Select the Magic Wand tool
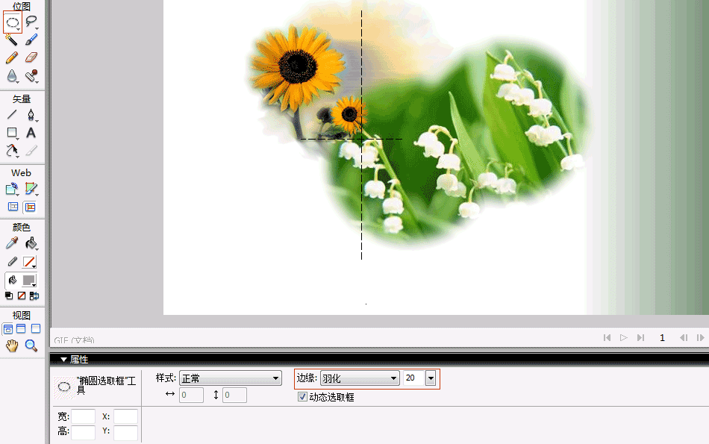Screen dimensions: 709x444 pos(12,40)
